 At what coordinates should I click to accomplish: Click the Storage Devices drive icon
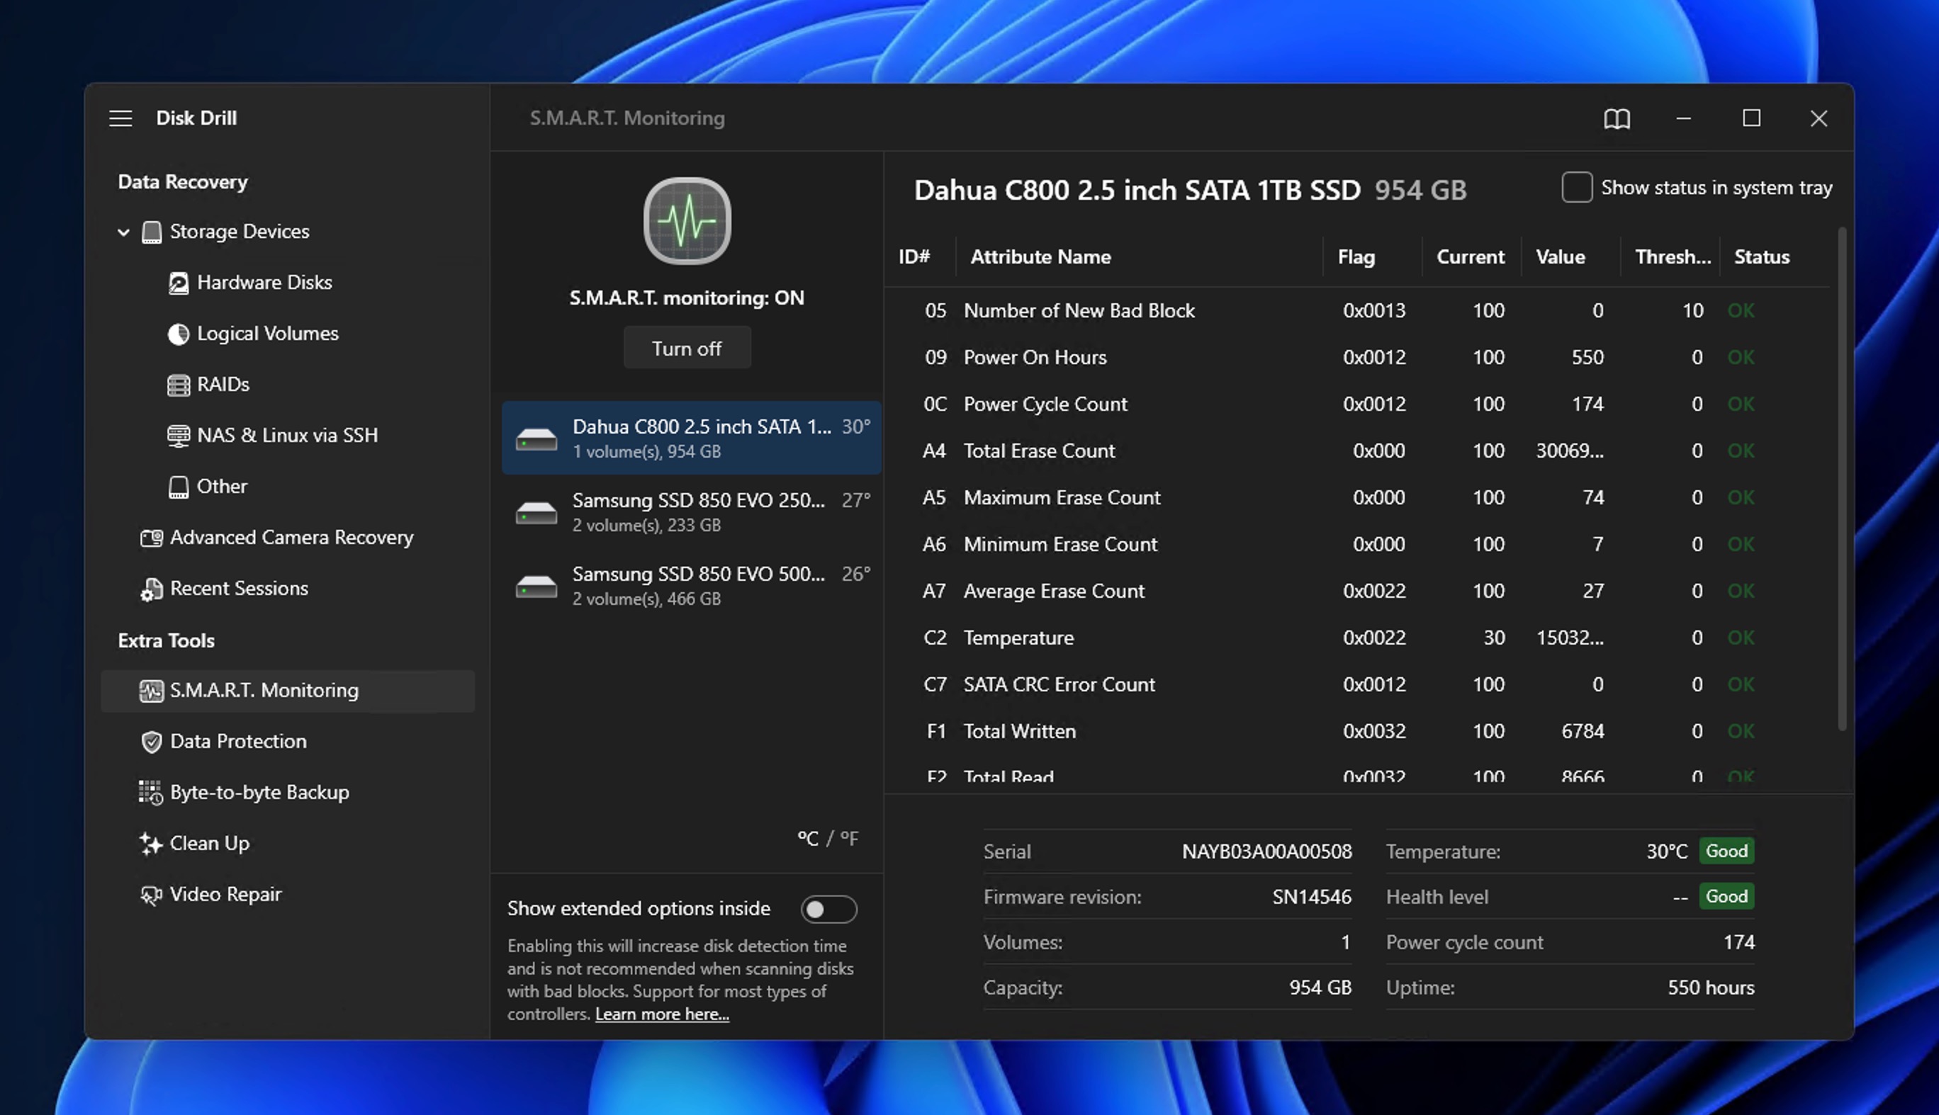click(x=152, y=232)
